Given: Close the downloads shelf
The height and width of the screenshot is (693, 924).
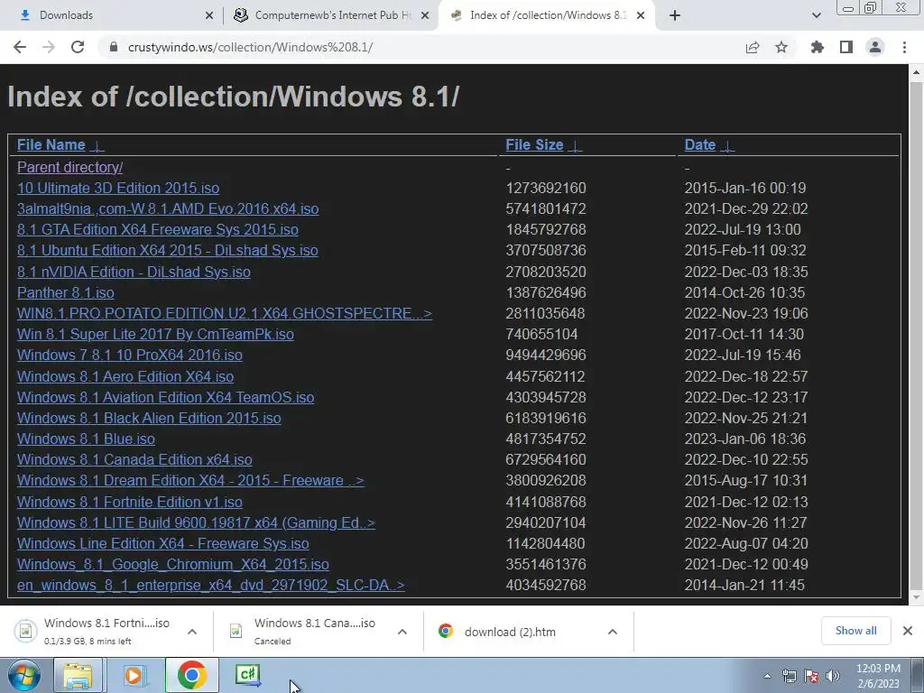Looking at the screenshot, I should (908, 631).
